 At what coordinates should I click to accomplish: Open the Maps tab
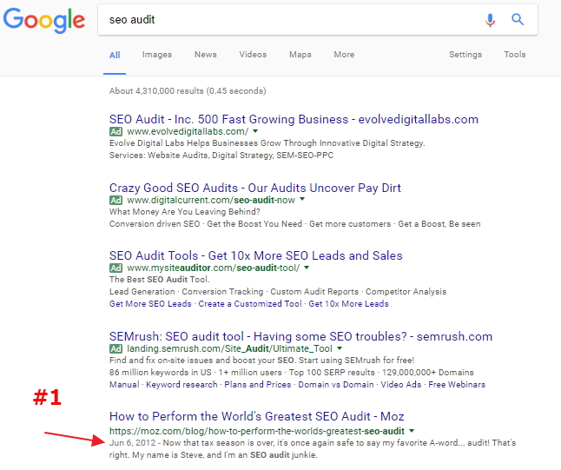click(300, 55)
